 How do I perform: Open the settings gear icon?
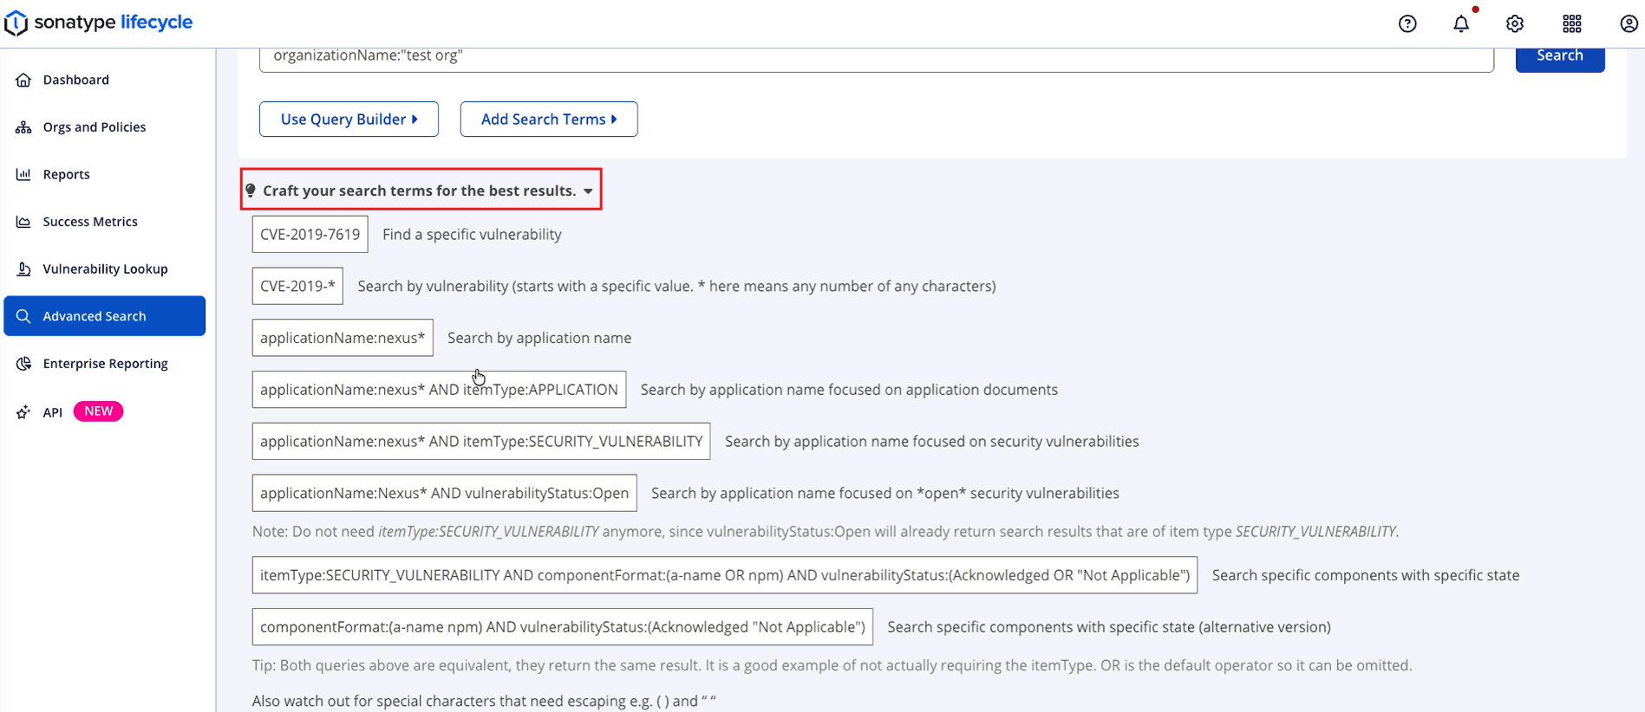pos(1515,23)
